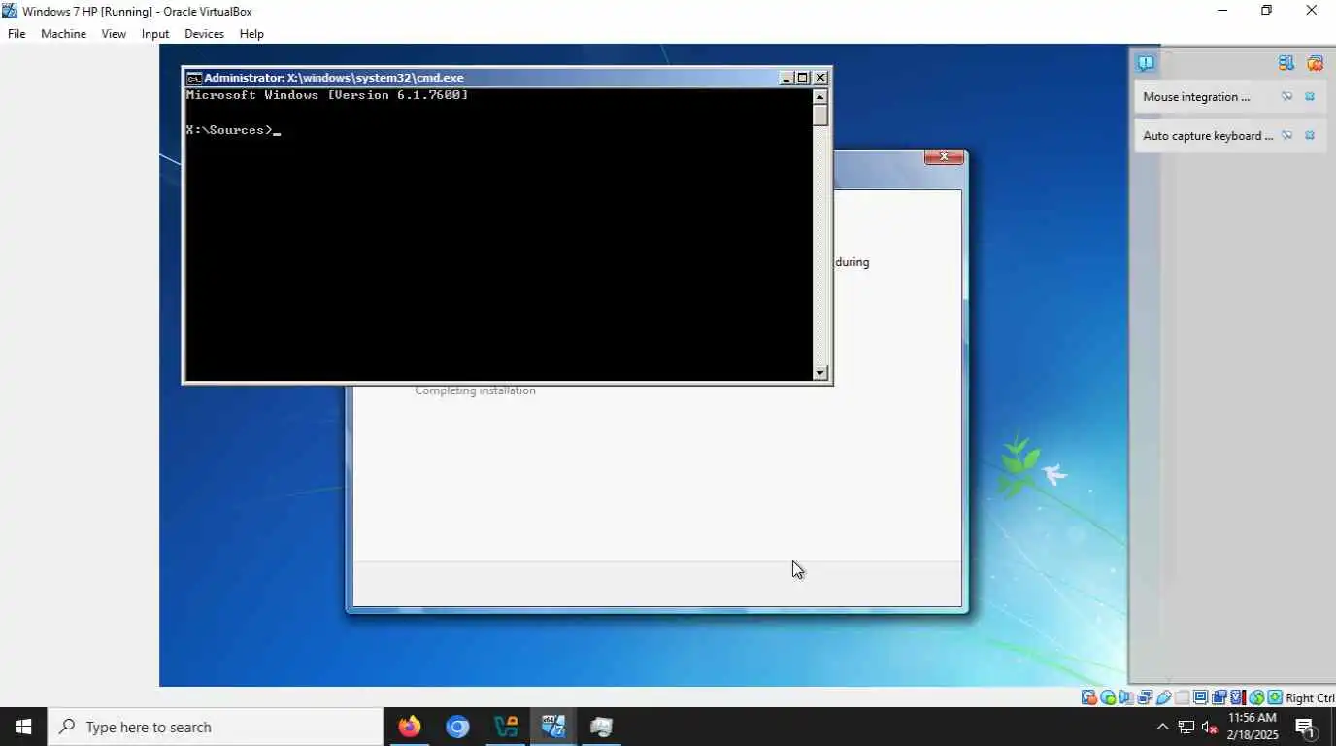
Task: Open the Machine menu
Action: [63, 33]
